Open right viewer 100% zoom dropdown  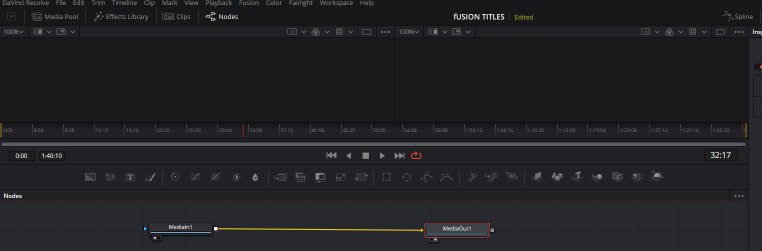[409, 31]
